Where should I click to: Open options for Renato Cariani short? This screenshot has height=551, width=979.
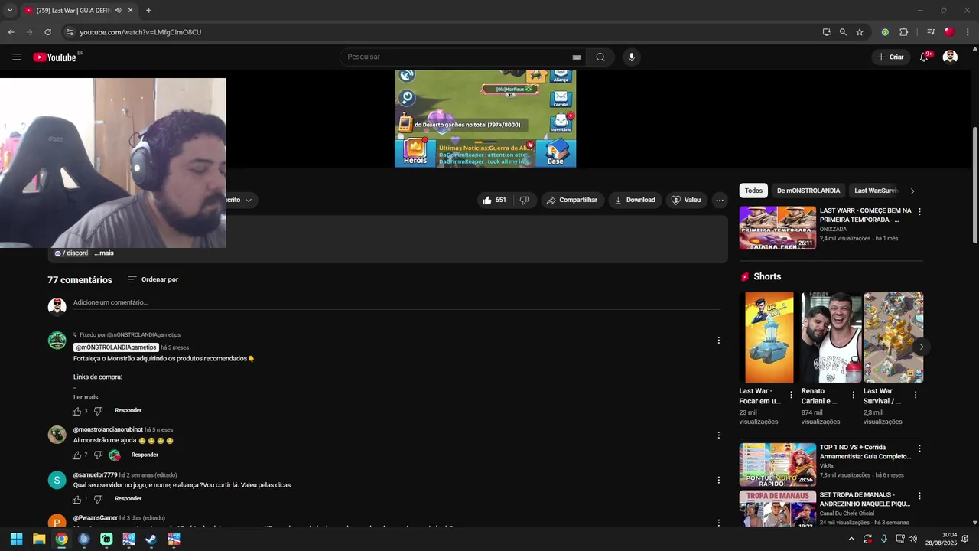(x=853, y=395)
